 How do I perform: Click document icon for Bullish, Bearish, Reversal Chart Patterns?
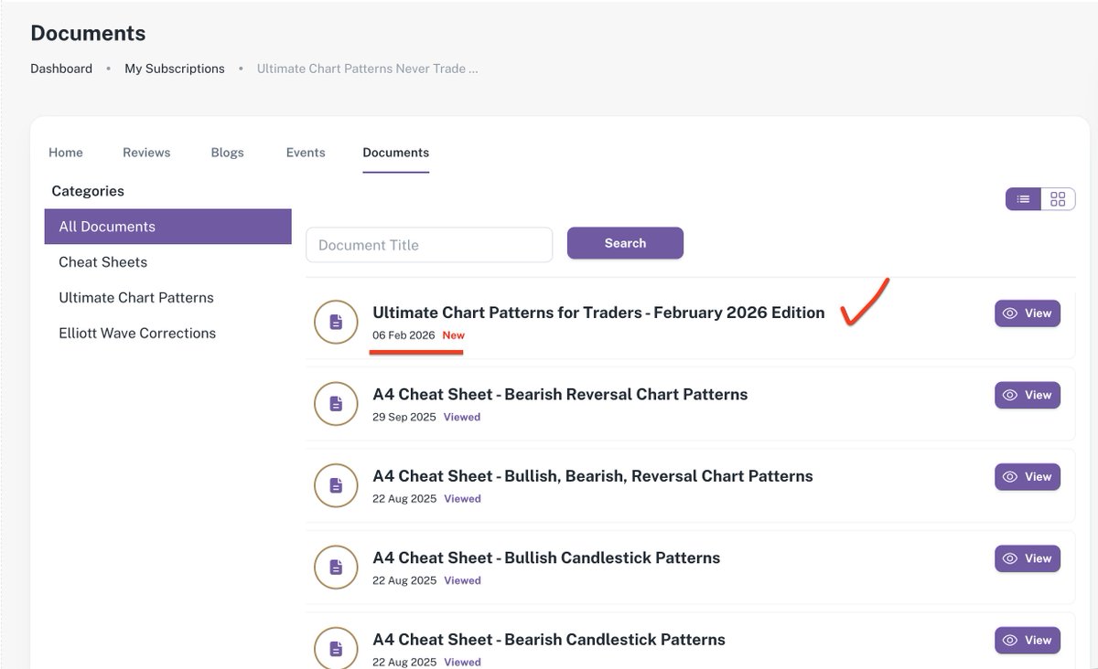coord(336,485)
